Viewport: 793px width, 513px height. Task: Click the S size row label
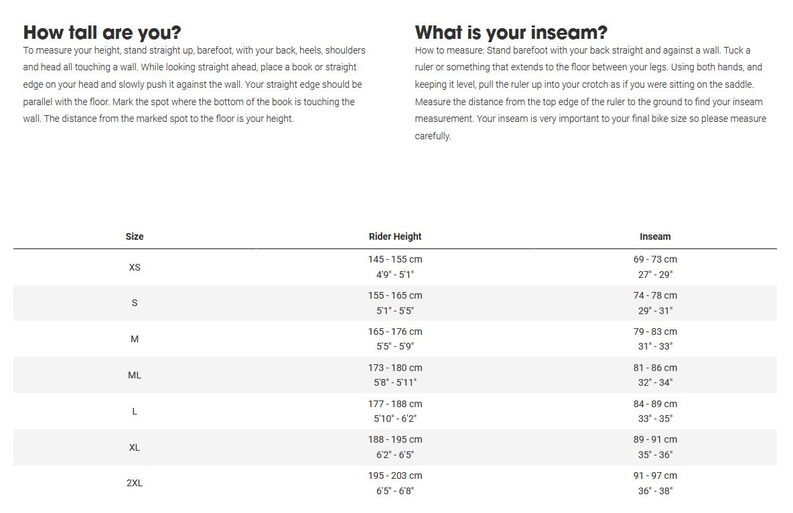click(135, 303)
